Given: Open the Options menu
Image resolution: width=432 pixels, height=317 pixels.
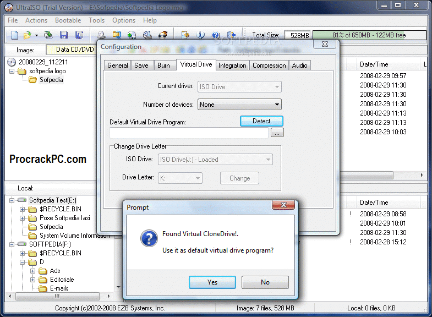Looking at the screenshot, I should (124, 20).
